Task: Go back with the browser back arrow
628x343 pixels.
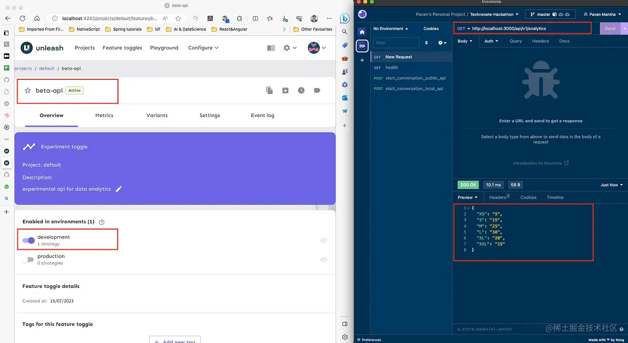Action: 8,18
